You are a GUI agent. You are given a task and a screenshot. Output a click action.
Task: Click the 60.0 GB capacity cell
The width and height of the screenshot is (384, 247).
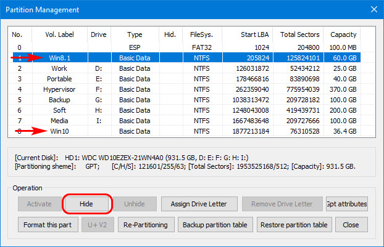tap(345, 58)
